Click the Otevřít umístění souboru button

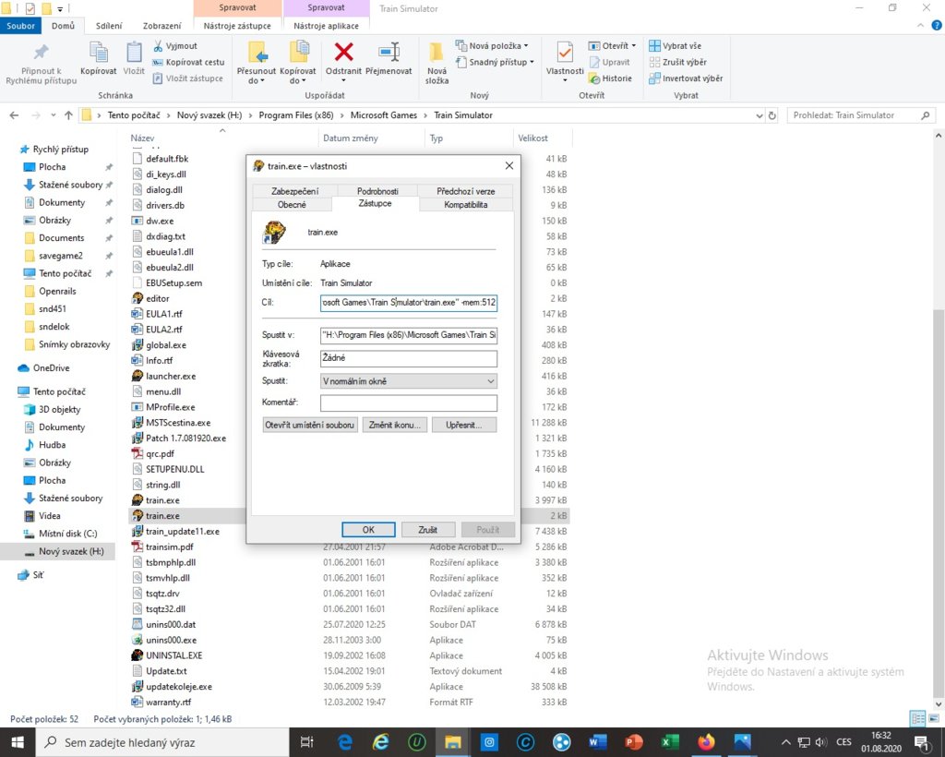pos(310,425)
